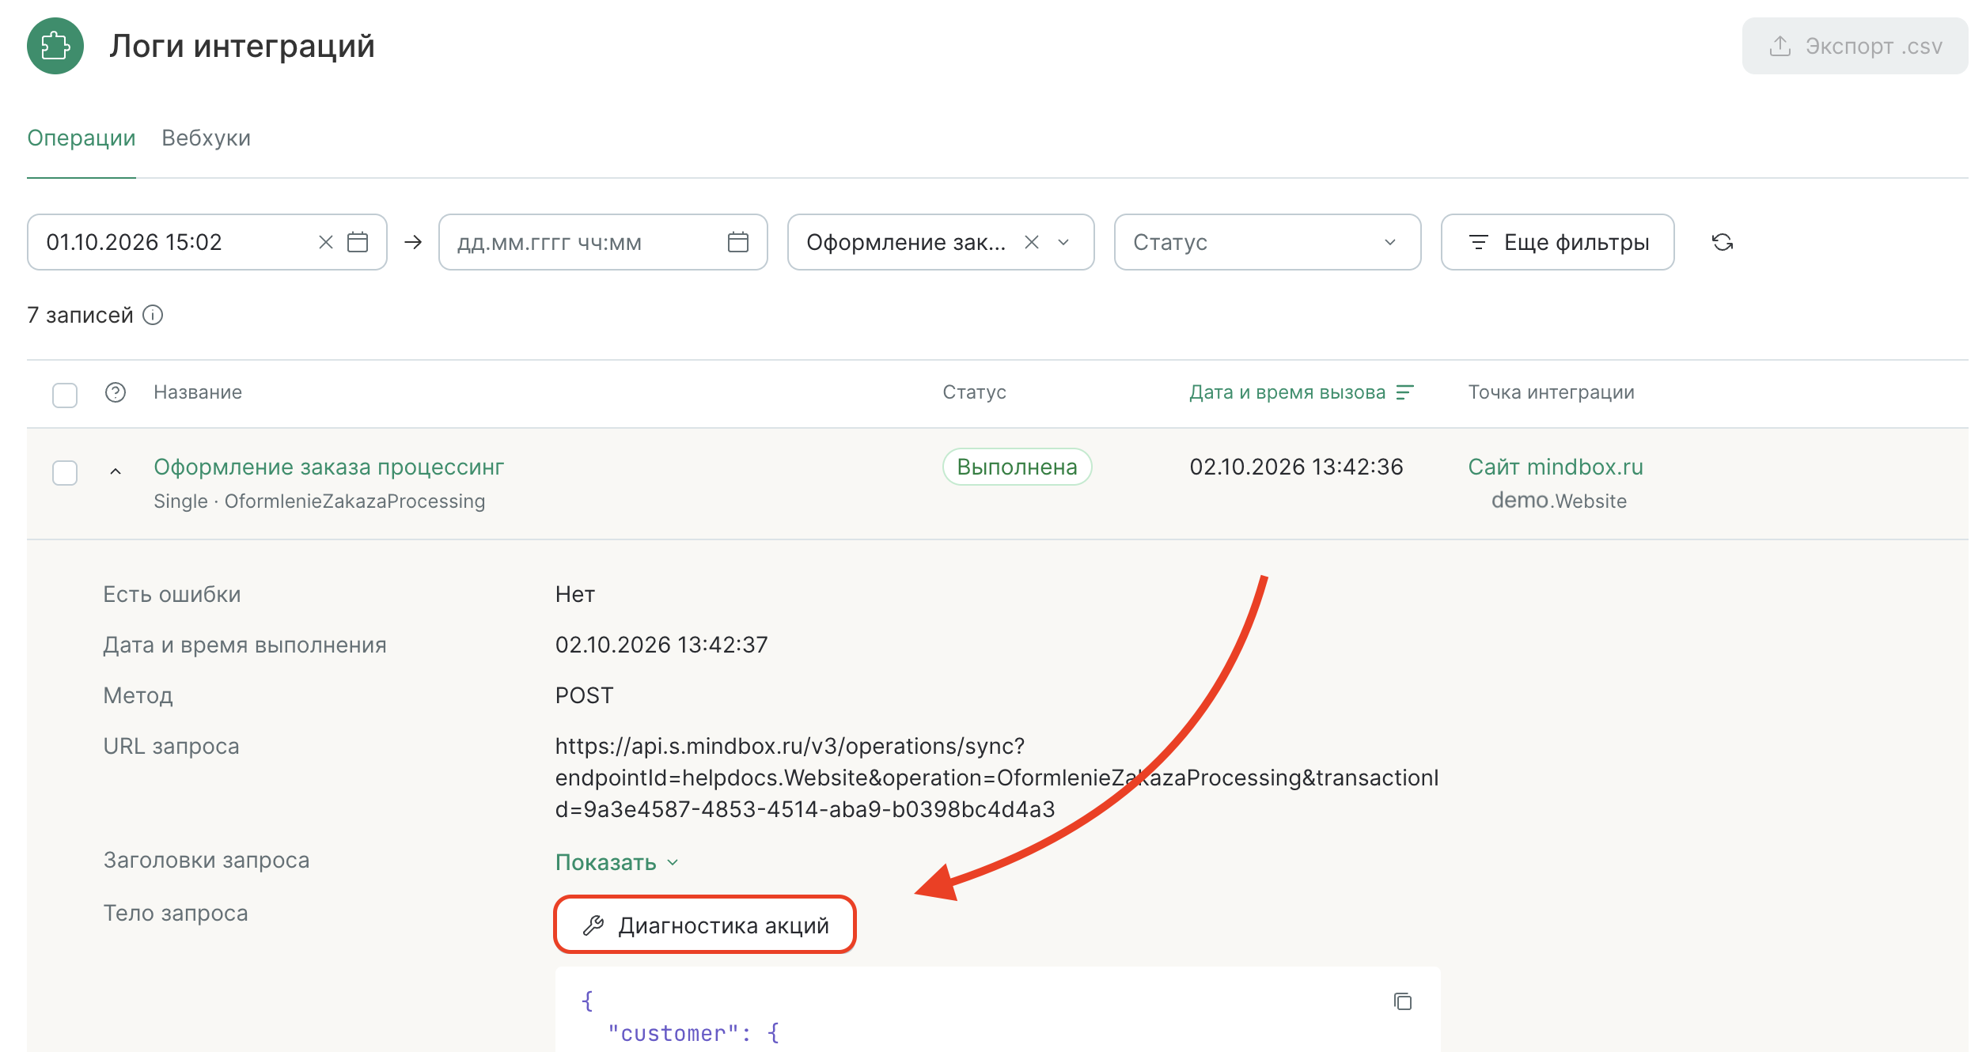Screen dimensions: 1986x1052
Task: Open calendar picker for start date field
Action: (x=358, y=242)
